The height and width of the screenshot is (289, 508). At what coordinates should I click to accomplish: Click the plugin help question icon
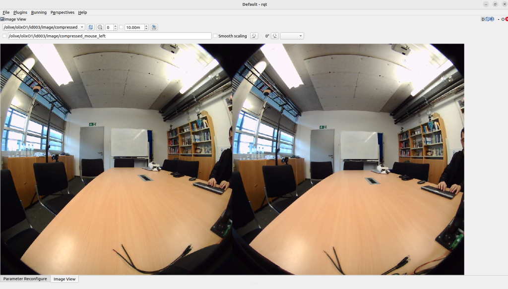point(493,19)
